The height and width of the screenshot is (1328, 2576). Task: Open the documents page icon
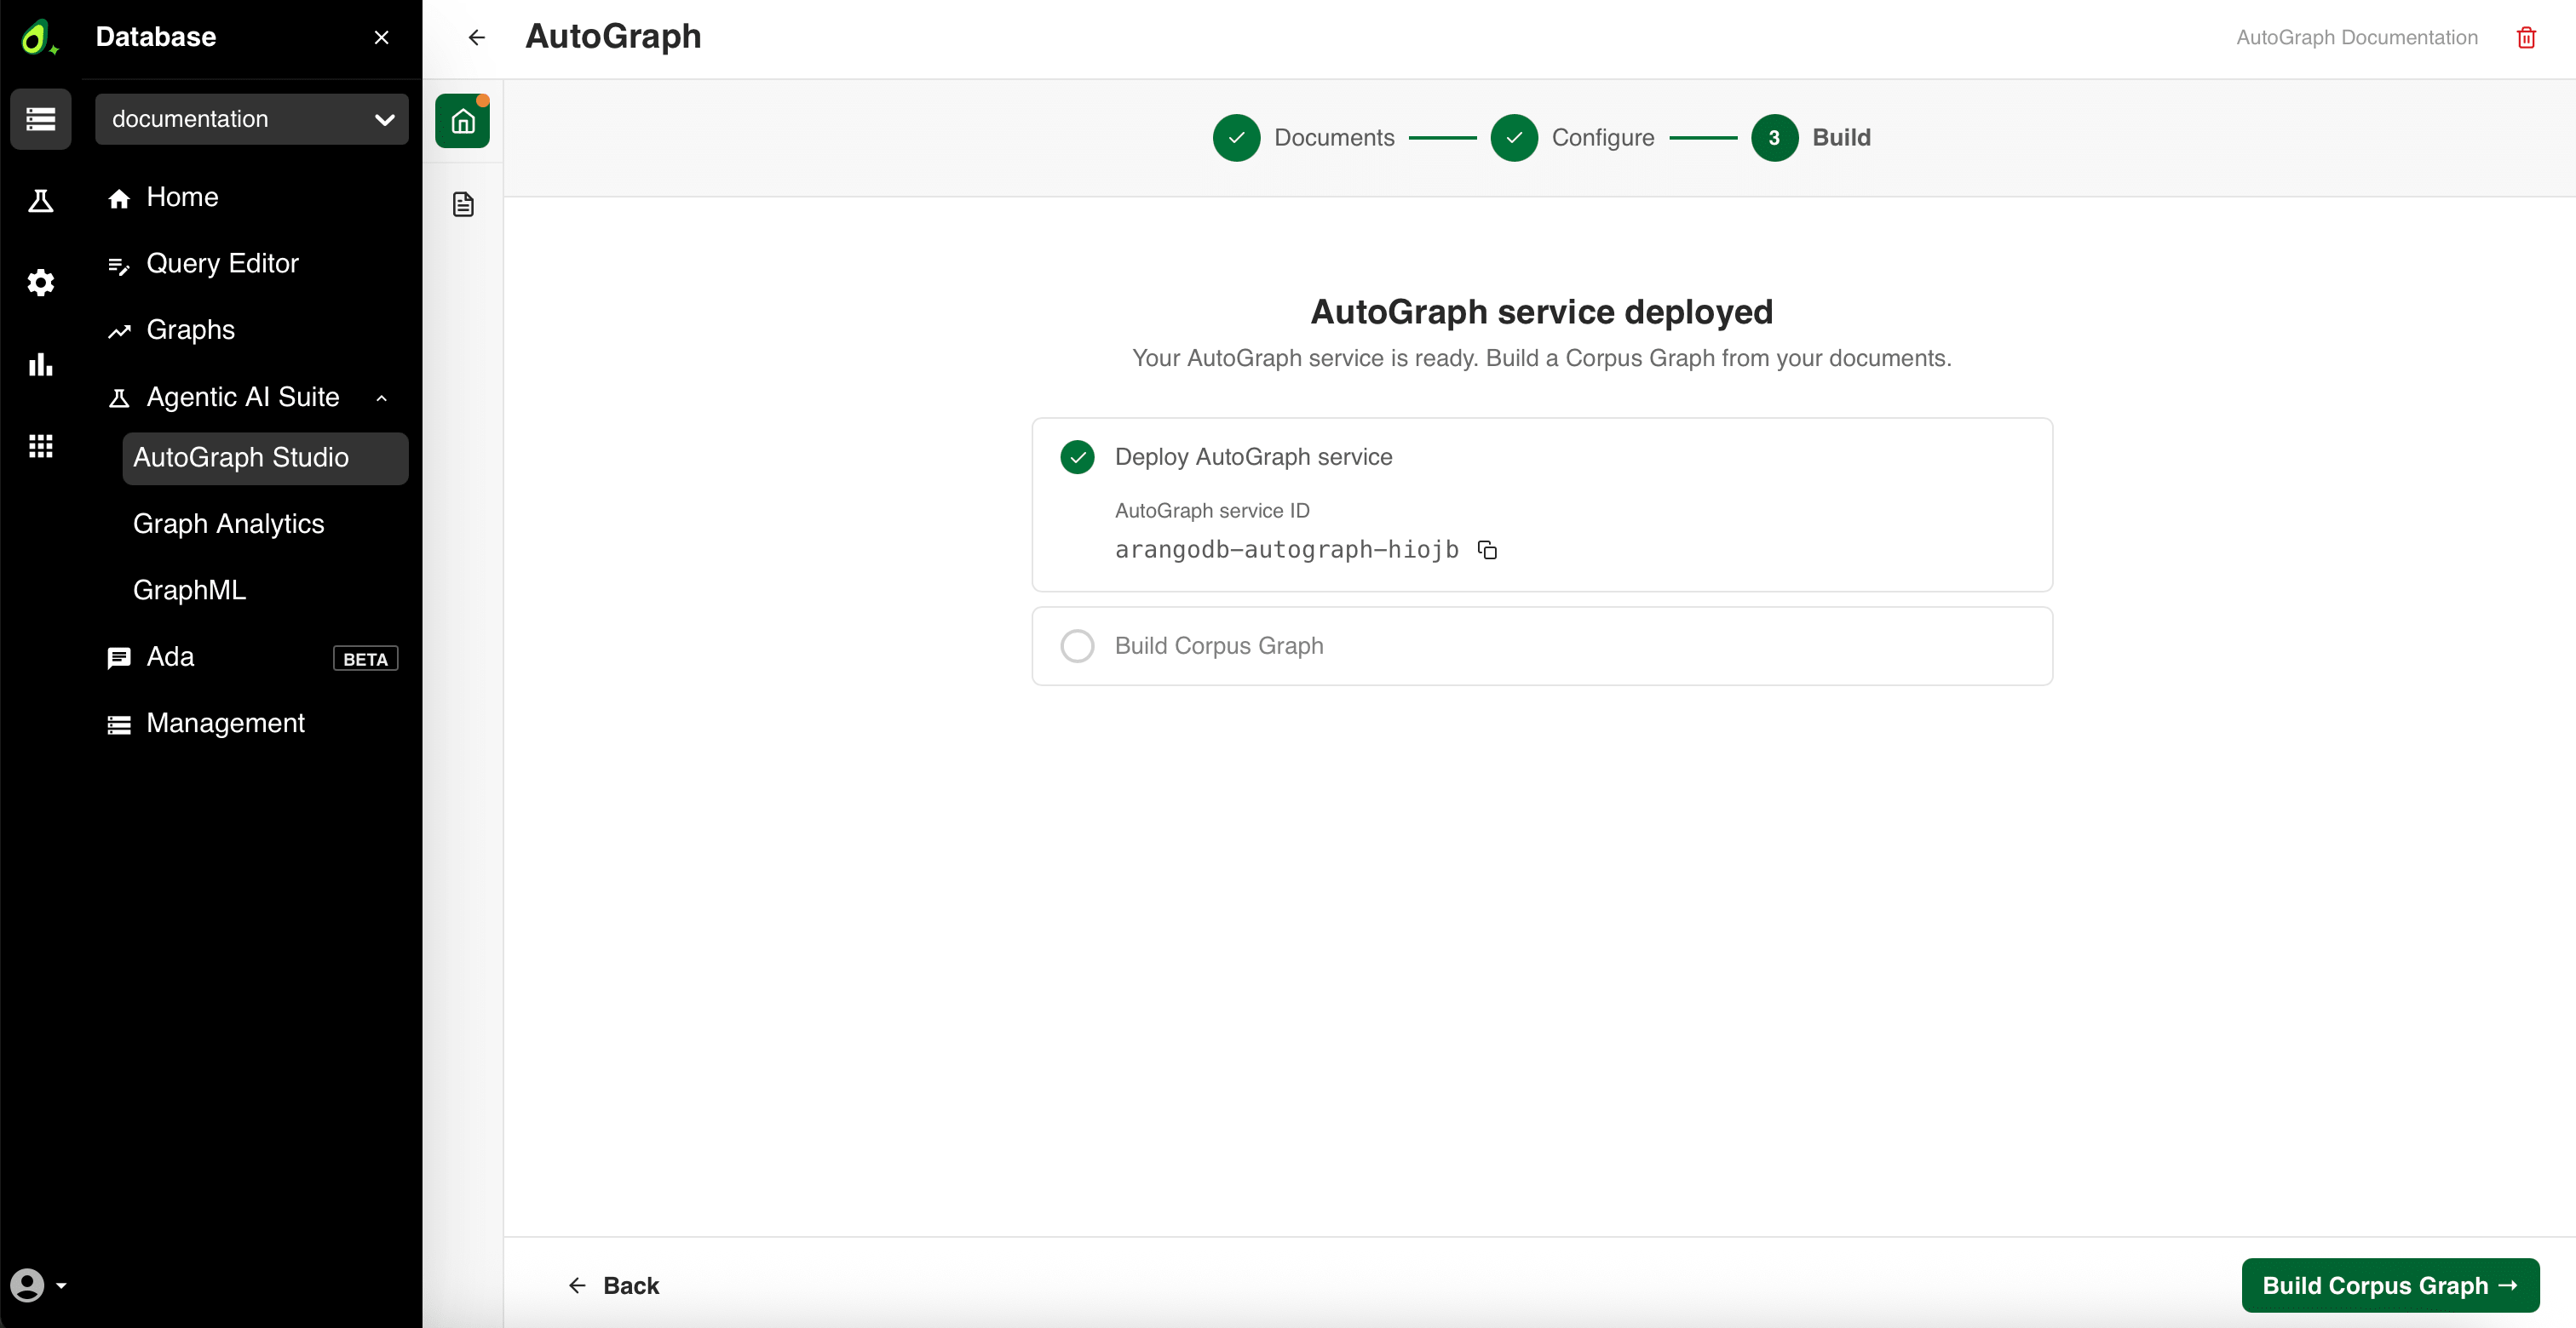click(x=463, y=205)
